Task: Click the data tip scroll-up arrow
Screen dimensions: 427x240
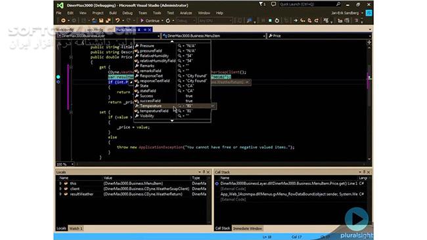Action: coord(172,41)
